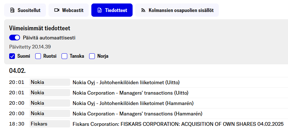Check the Tanska checkbox
The height and width of the screenshot is (129, 288).
(64, 56)
